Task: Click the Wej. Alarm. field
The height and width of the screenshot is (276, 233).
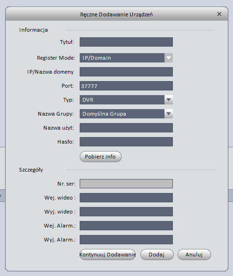Action: pyautogui.click(x=126, y=226)
